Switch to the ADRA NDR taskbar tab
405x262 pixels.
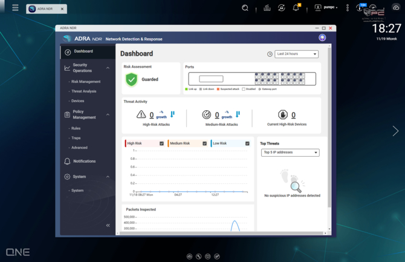tap(46, 9)
